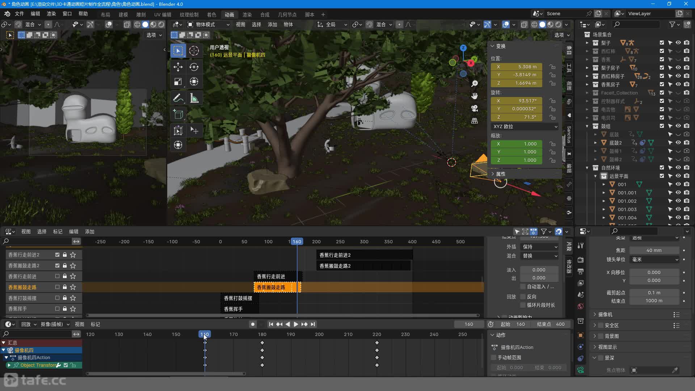The width and height of the screenshot is (695, 391).
Task: Enable the 手动帧范围 checkbox
Action: (493, 358)
